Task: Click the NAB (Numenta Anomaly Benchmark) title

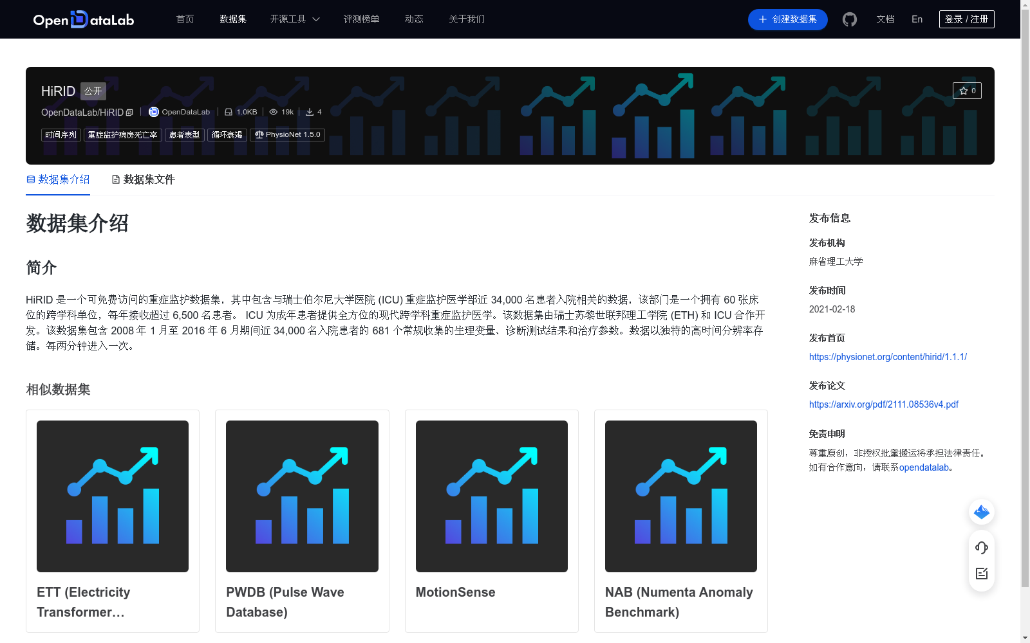Action: coord(679,602)
